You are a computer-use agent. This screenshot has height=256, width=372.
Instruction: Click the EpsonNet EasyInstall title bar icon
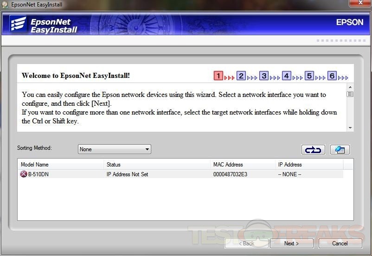tap(5, 5)
